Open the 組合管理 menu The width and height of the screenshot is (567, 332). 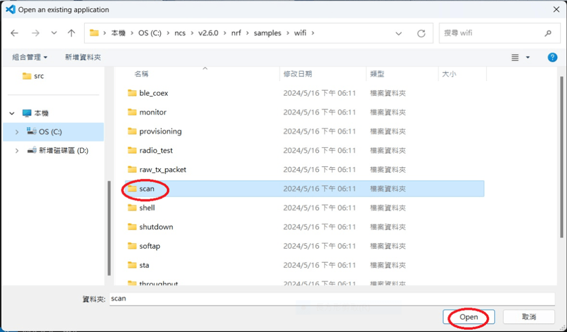point(29,57)
